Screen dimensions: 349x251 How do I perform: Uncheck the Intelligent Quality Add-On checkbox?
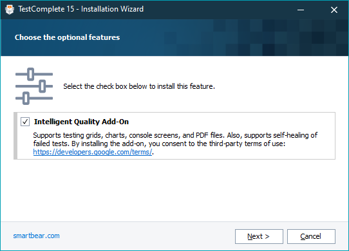tap(25, 122)
